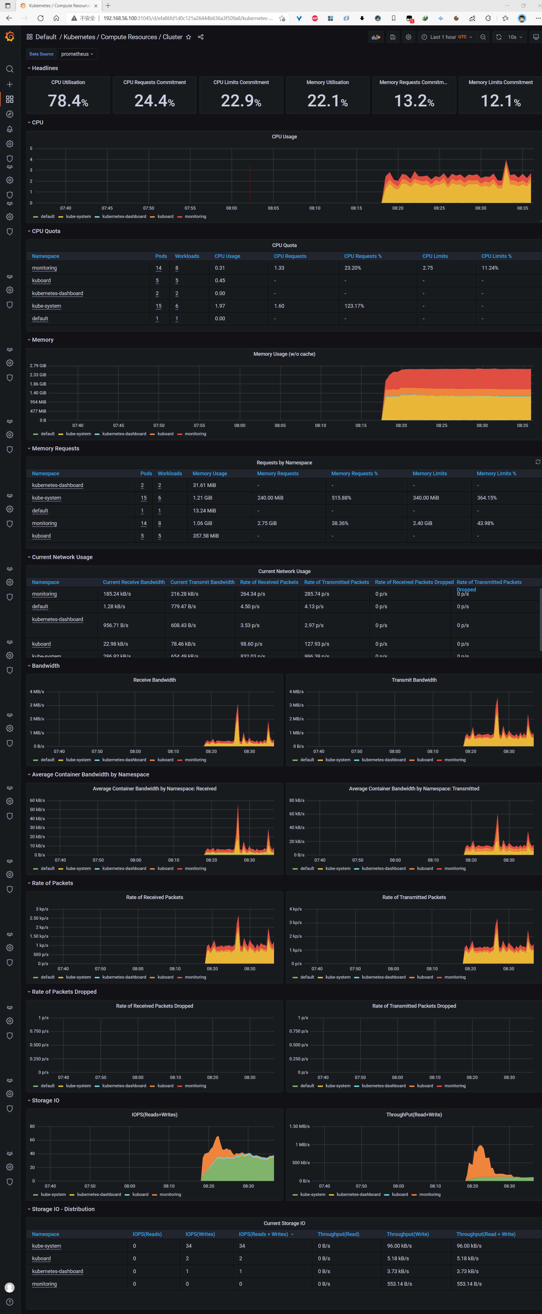The image size is (542, 1314).
Task: Open the Memory Usage (w/o cache) panel menu
Action: [284, 354]
